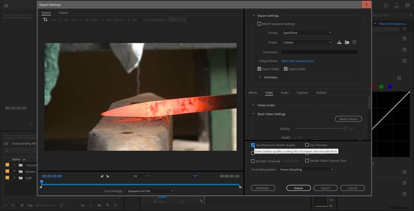Click the Crop tool icon in Source panel
Screen dimensions: 414x211
(45, 20)
